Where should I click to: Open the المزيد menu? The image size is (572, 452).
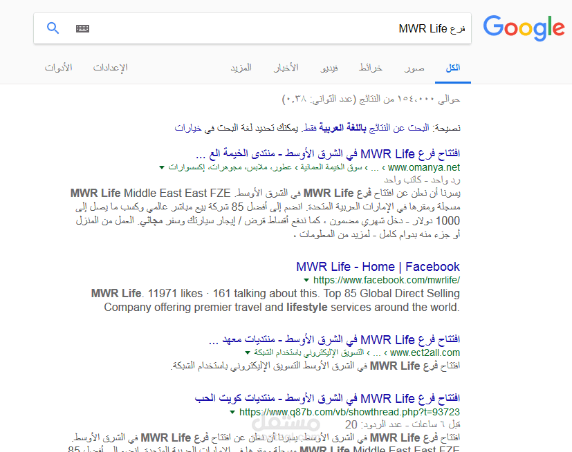241,68
